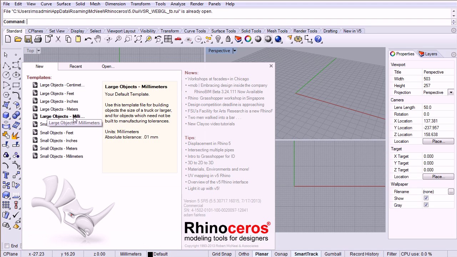Click the rectangular Array grid icon
Viewport: 457px width, 257px height.
click(6, 205)
